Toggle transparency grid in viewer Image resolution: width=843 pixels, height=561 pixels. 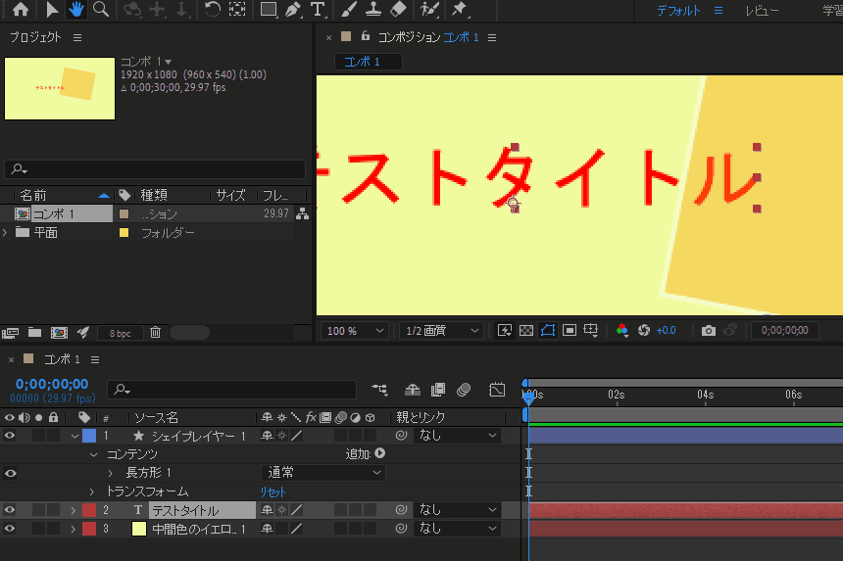526,330
